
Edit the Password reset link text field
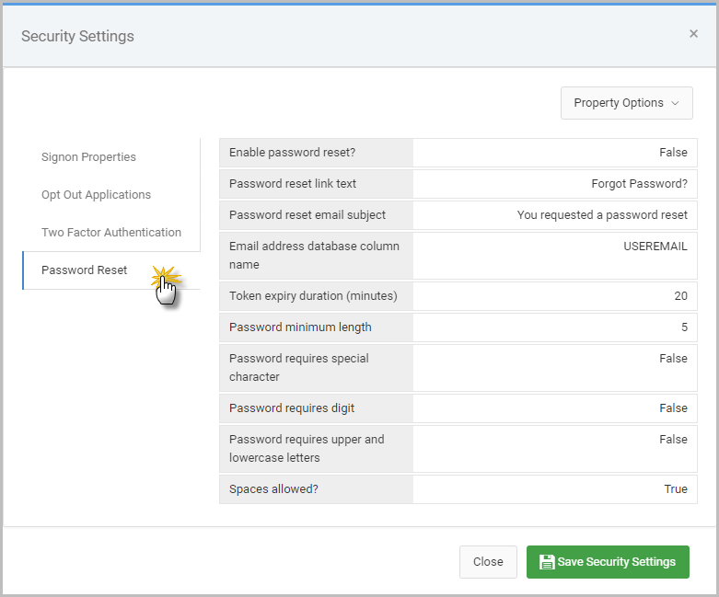[x=554, y=184]
